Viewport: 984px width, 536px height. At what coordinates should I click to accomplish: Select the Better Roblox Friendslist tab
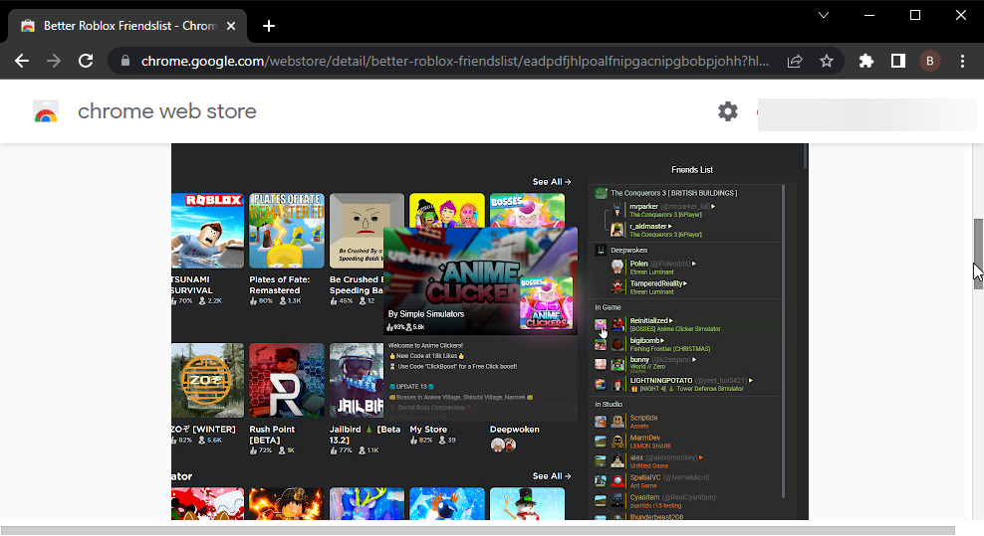[x=127, y=26]
